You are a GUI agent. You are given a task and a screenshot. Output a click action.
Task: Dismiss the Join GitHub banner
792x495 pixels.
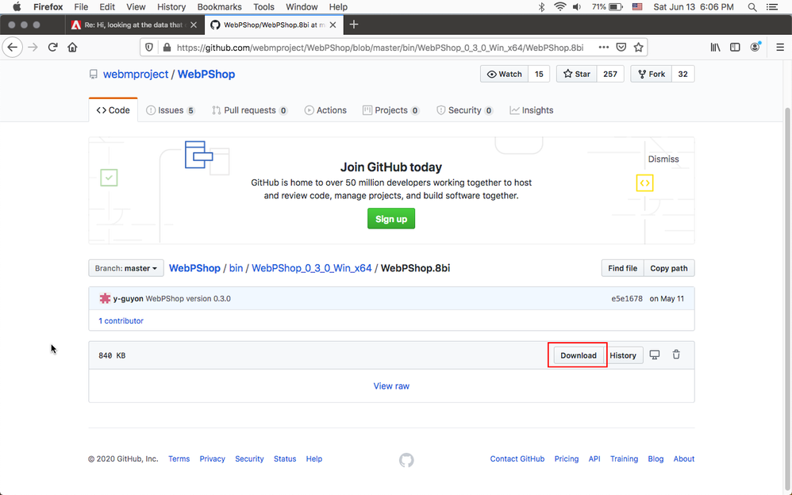tap(663, 159)
